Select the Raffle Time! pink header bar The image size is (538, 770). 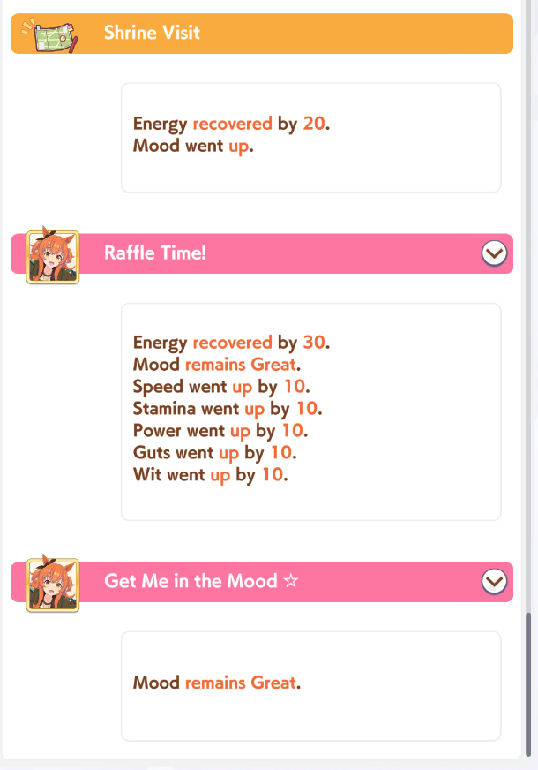[262, 253]
